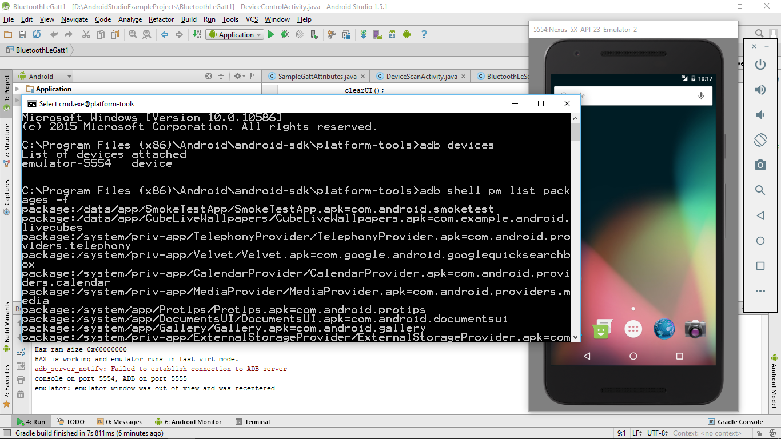Rotate the emulator screen
Screen dimensions: 781x439
pyautogui.click(x=760, y=139)
